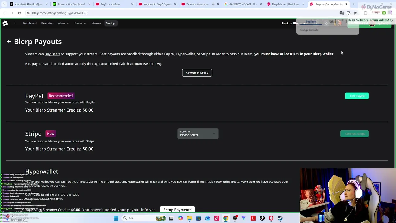Open the Buy Beets link

point(52,54)
